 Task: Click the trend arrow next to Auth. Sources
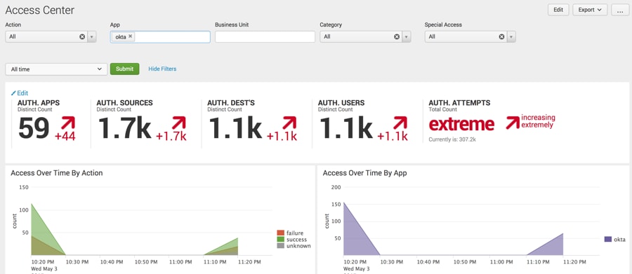point(179,123)
